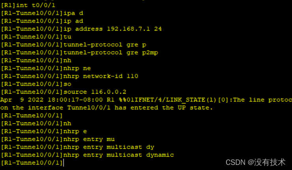Click the 'nhrp ne' command line

[x=46, y=68]
